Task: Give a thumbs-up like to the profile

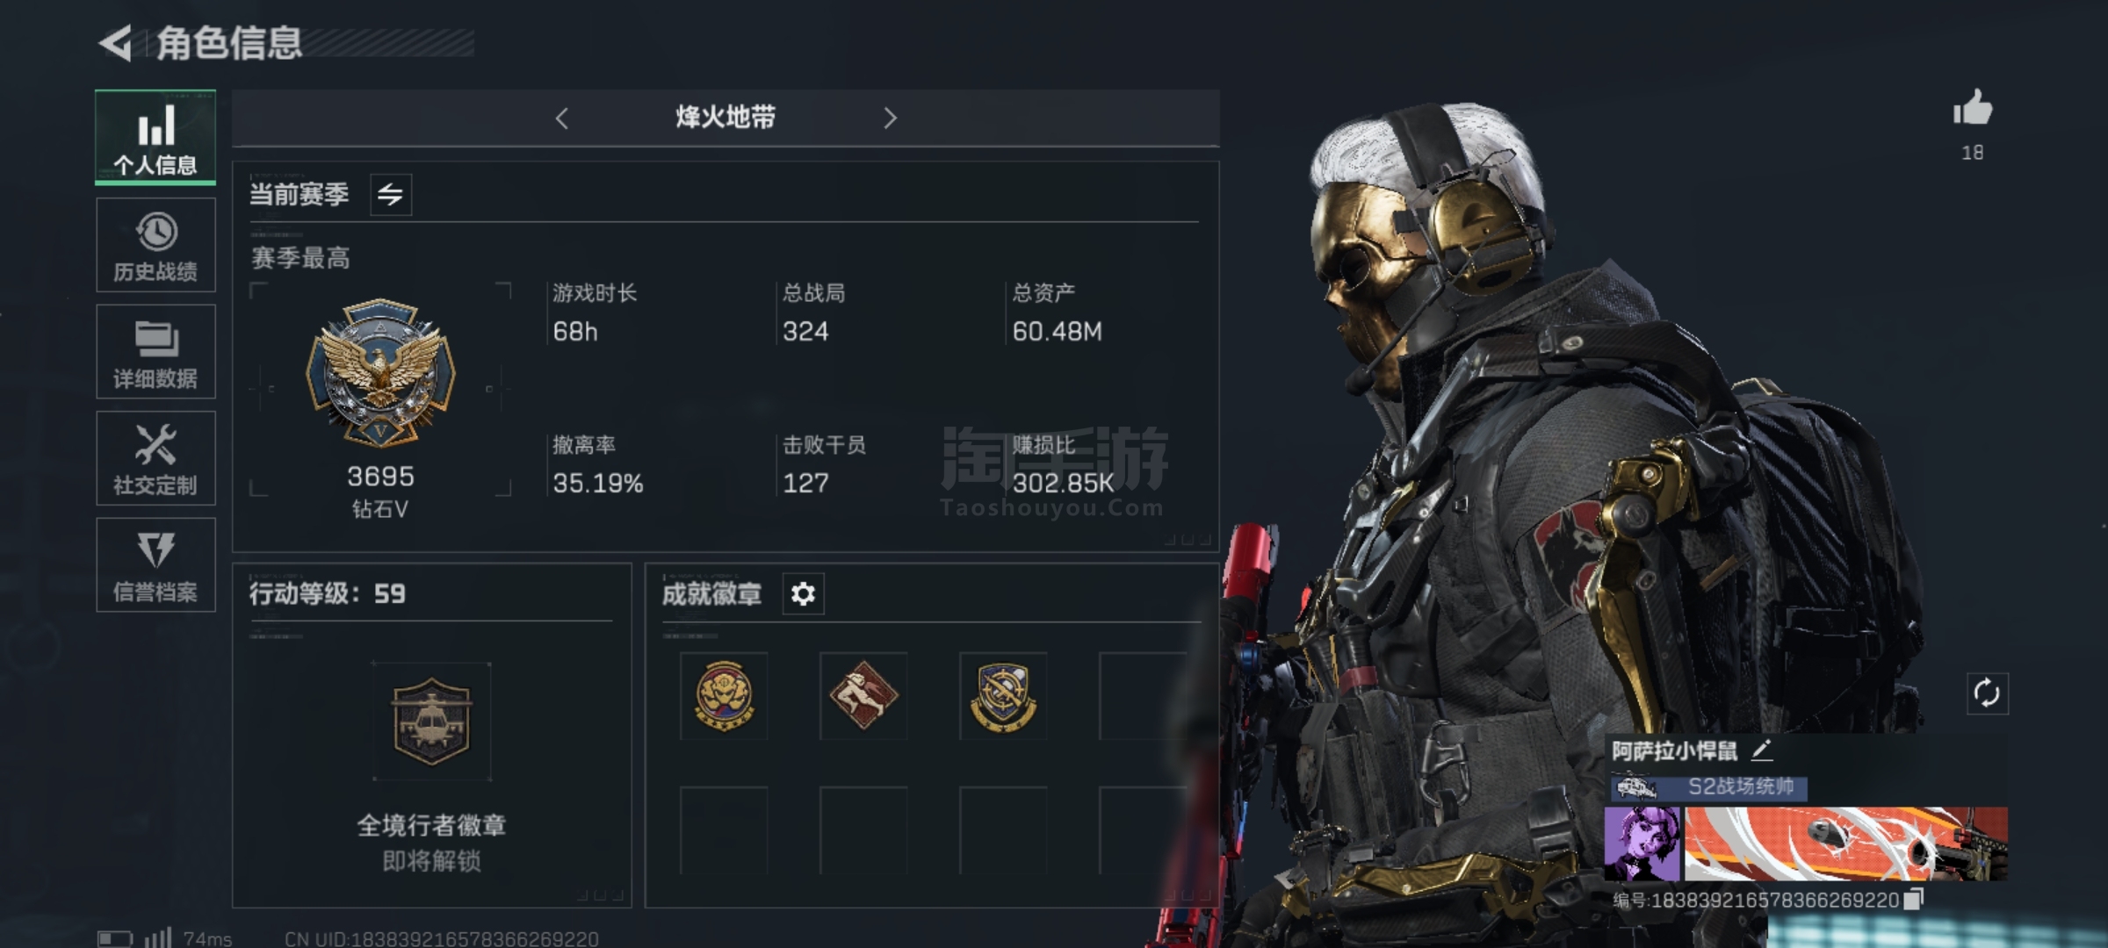Action: click(1973, 110)
